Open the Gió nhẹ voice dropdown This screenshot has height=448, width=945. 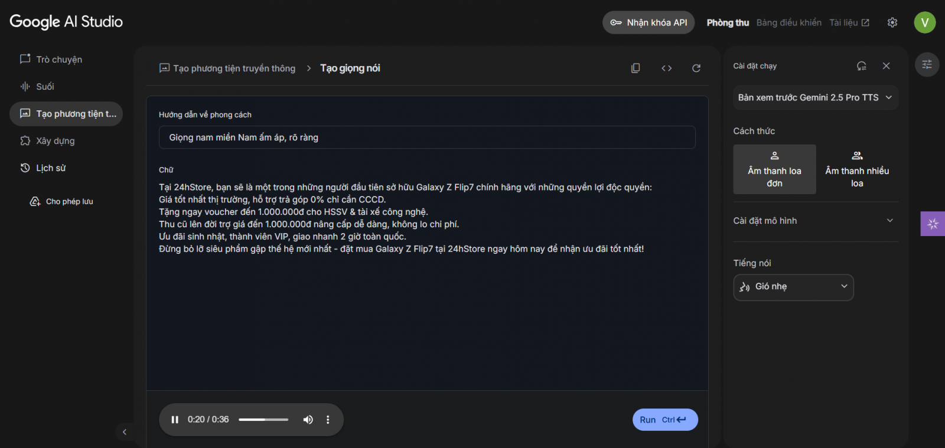pyautogui.click(x=793, y=287)
